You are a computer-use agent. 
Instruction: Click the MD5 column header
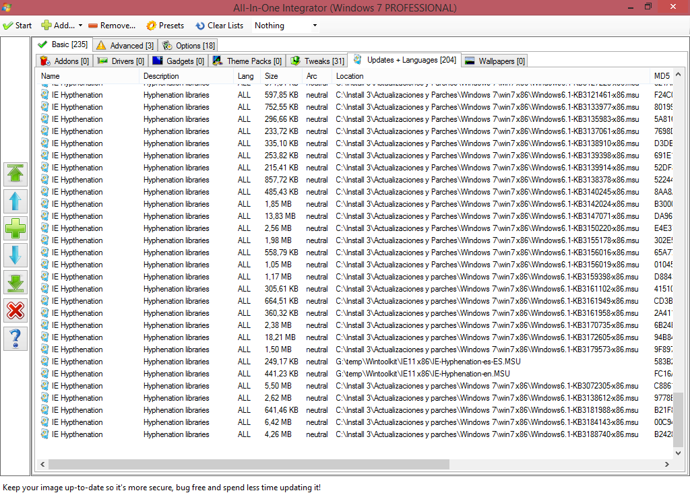tap(662, 75)
